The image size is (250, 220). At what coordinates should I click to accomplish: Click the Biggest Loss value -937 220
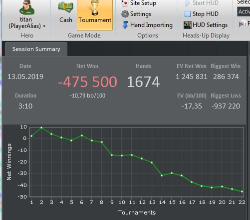226,106
